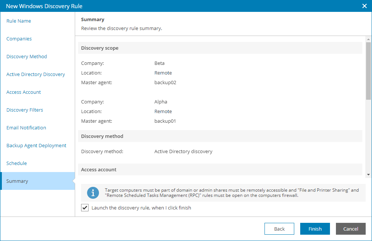This screenshot has width=372, height=241.
Task: Go to the Email Notification step
Action: [26, 128]
